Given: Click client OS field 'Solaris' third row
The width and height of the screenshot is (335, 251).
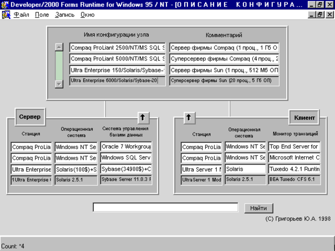Looking at the screenshot, I should coord(245,169).
